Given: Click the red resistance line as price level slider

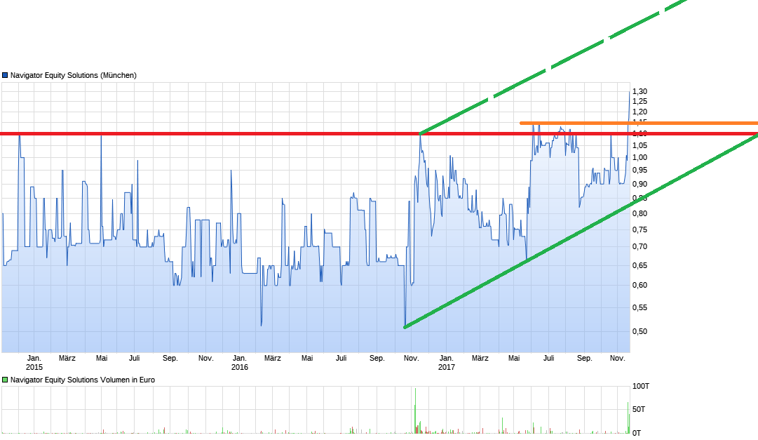Looking at the screenshot, I should [316, 133].
